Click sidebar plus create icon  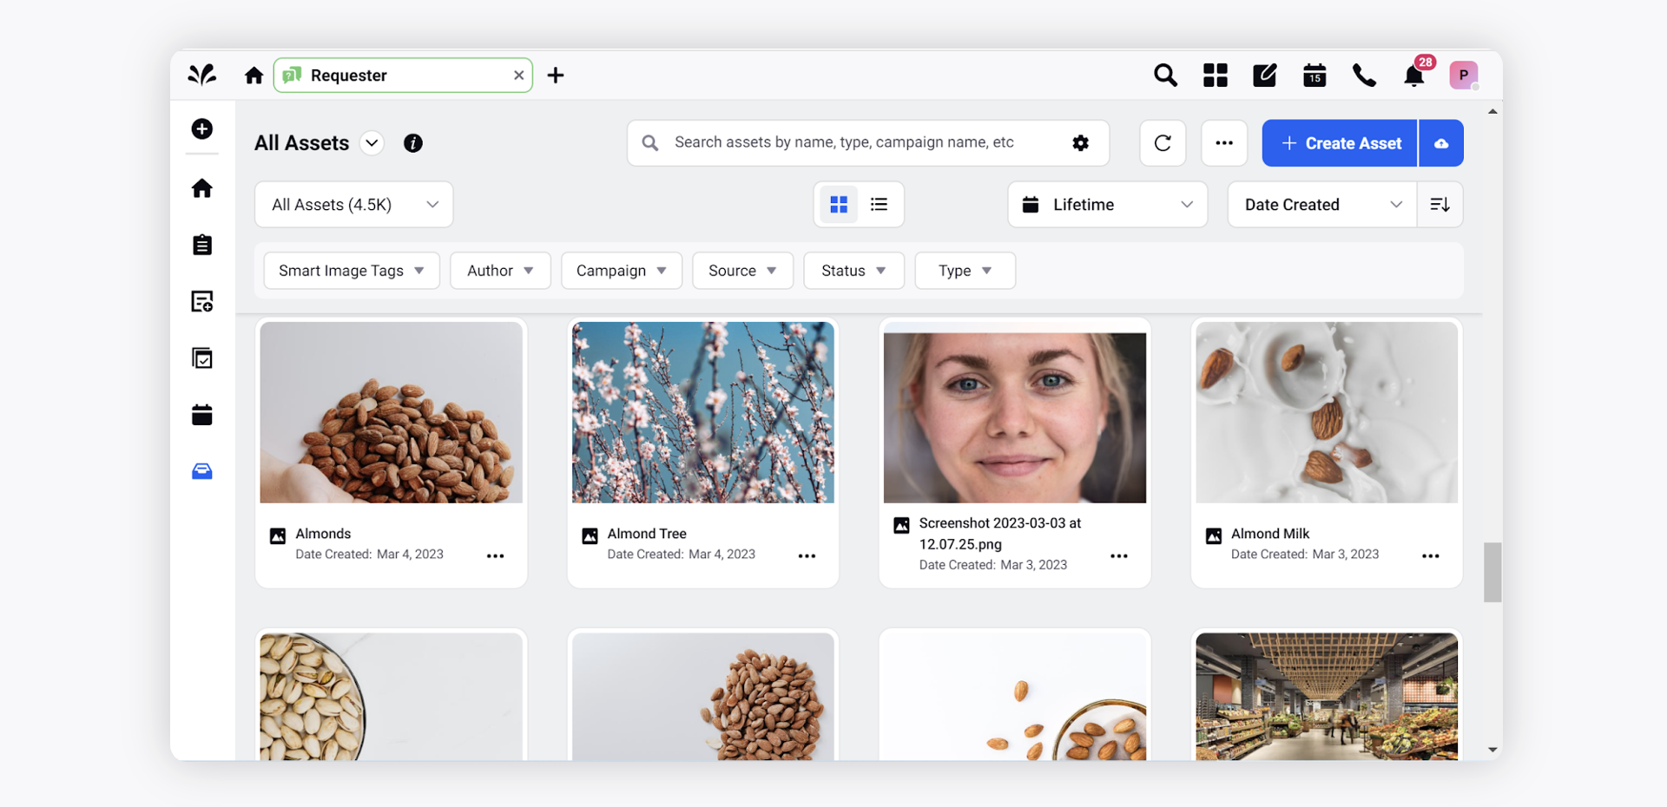pos(202,129)
